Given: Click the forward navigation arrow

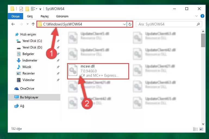Looking at the screenshot, I should click(21, 24).
